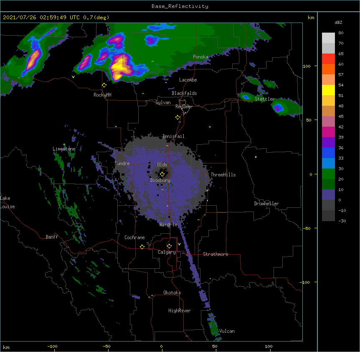Click the Strathmore label
This screenshot has height=352, width=360.
pos(215,254)
